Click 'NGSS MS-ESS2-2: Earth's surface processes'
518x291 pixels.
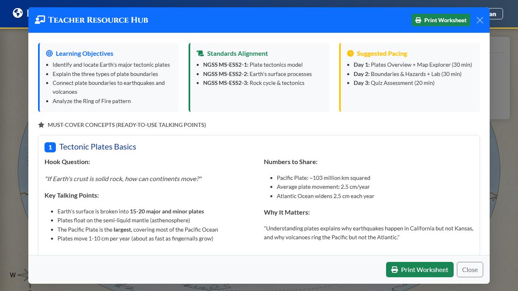[257, 74]
